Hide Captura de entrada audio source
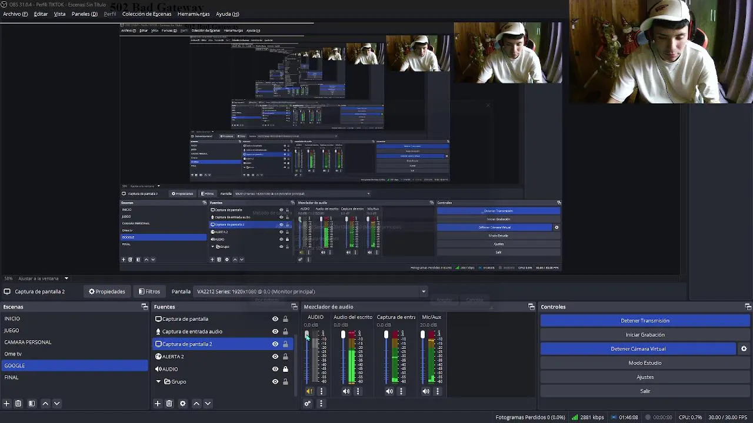 click(x=275, y=331)
